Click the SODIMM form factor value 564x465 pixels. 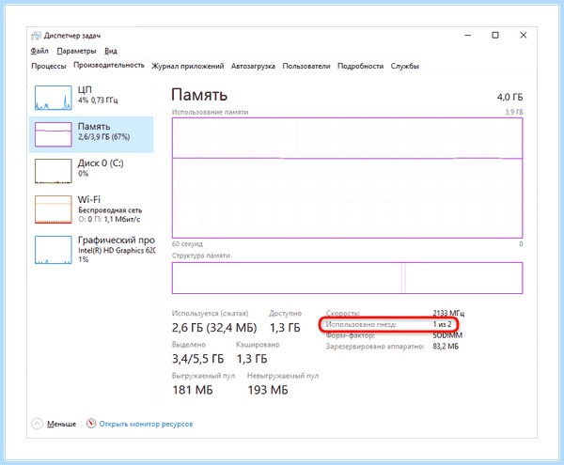pos(447,335)
